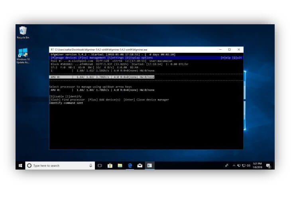Maximize the bfgminer console window
This screenshot has width=291, height=199.
230,50
